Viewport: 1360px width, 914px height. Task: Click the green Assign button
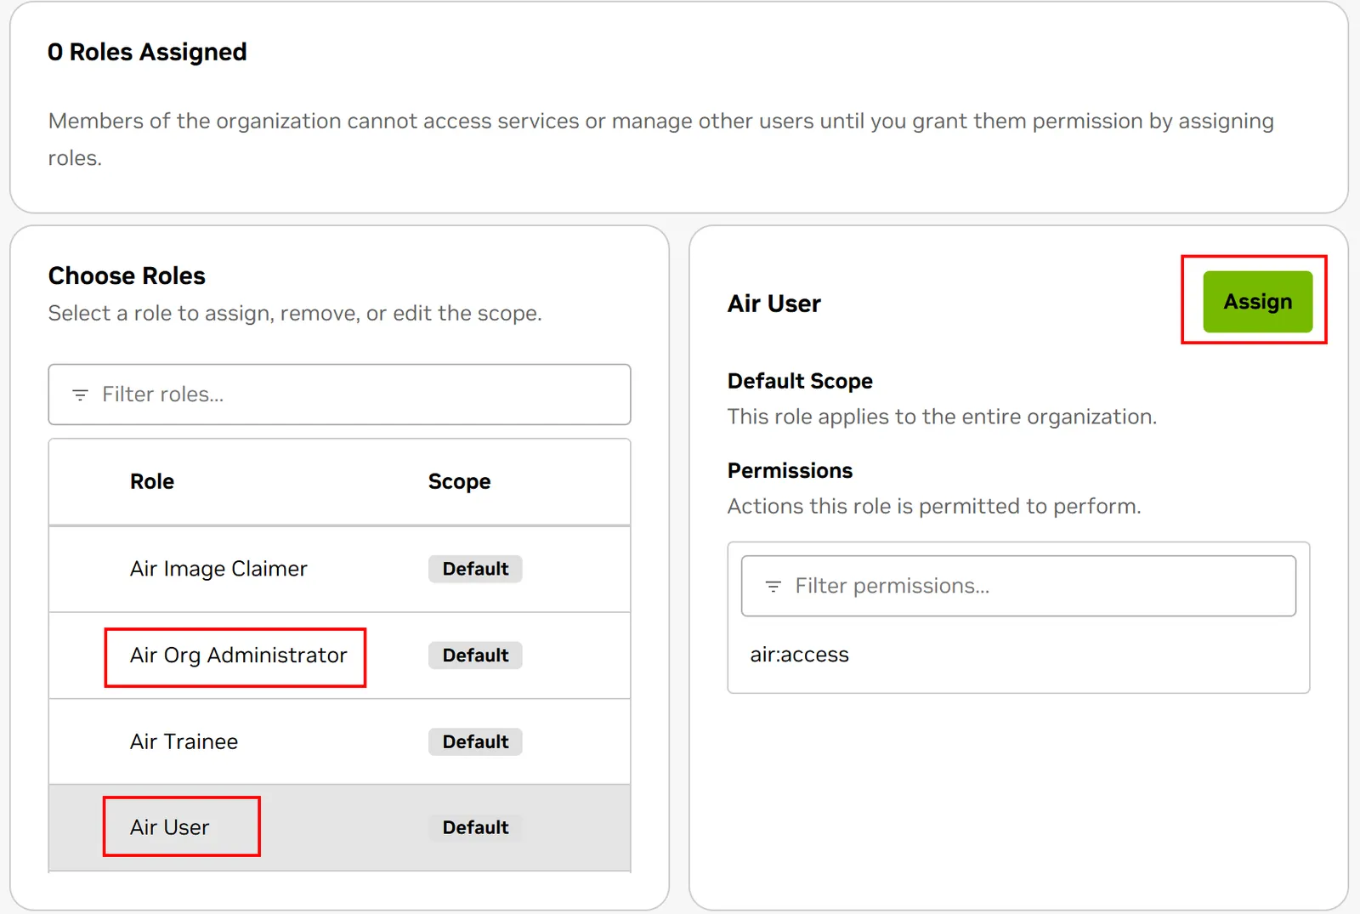tap(1257, 302)
